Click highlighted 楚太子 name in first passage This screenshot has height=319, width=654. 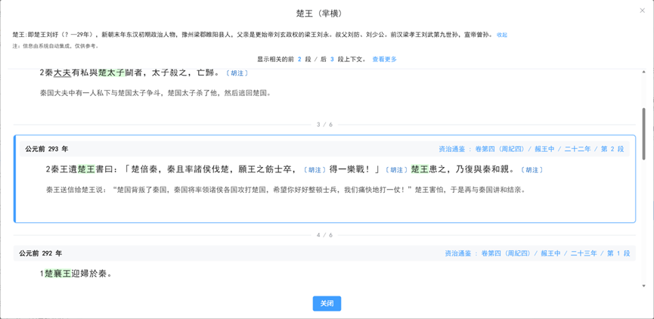click(x=111, y=73)
